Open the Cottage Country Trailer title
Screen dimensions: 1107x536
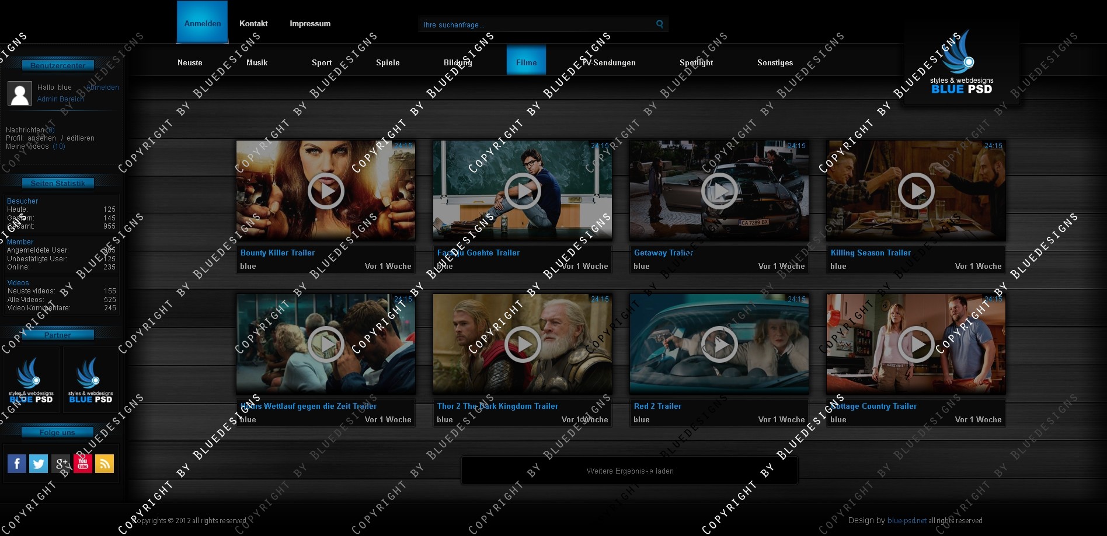(873, 406)
